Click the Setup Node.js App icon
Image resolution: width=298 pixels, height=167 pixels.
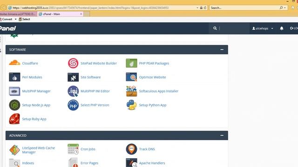[14, 105]
